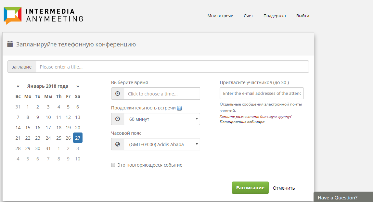This screenshot has width=373, height=202.
Task: Select January 15 in the calendar
Action: 28,128
